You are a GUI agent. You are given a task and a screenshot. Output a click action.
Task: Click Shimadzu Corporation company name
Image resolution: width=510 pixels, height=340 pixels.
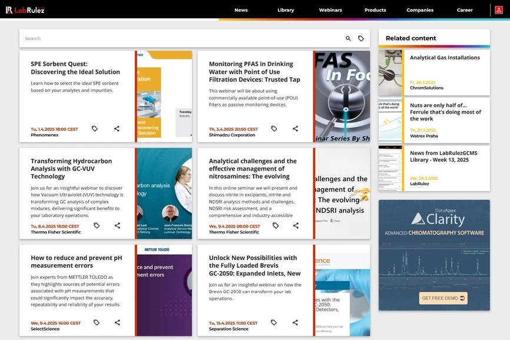point(232,135)
